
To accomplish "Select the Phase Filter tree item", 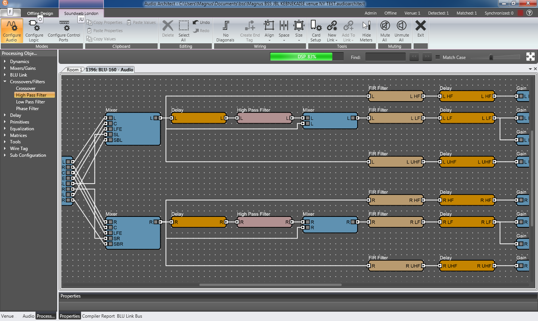I will click(x=27, y=108).
